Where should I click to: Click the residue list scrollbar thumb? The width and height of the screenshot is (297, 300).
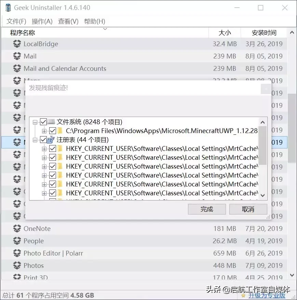pyautogui.click(x=262, y=145)
